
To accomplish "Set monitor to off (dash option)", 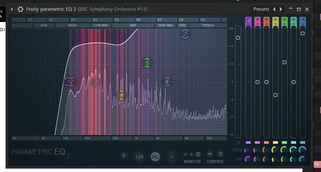I will click(x=185, y=154).
